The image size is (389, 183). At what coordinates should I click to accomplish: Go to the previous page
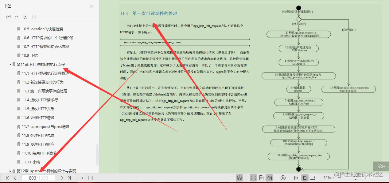pos(15,177)
